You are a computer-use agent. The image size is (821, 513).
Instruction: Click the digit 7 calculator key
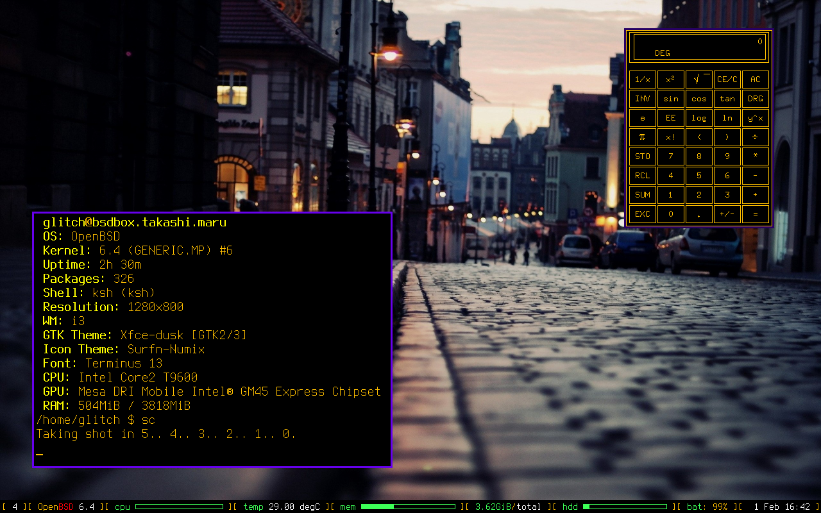coord(671,156)
